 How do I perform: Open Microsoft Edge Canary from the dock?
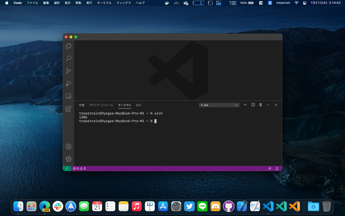45,206
